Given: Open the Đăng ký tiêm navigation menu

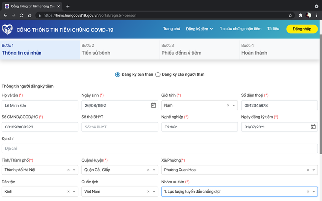Looking at the screenshot, I should coord(200,29).
